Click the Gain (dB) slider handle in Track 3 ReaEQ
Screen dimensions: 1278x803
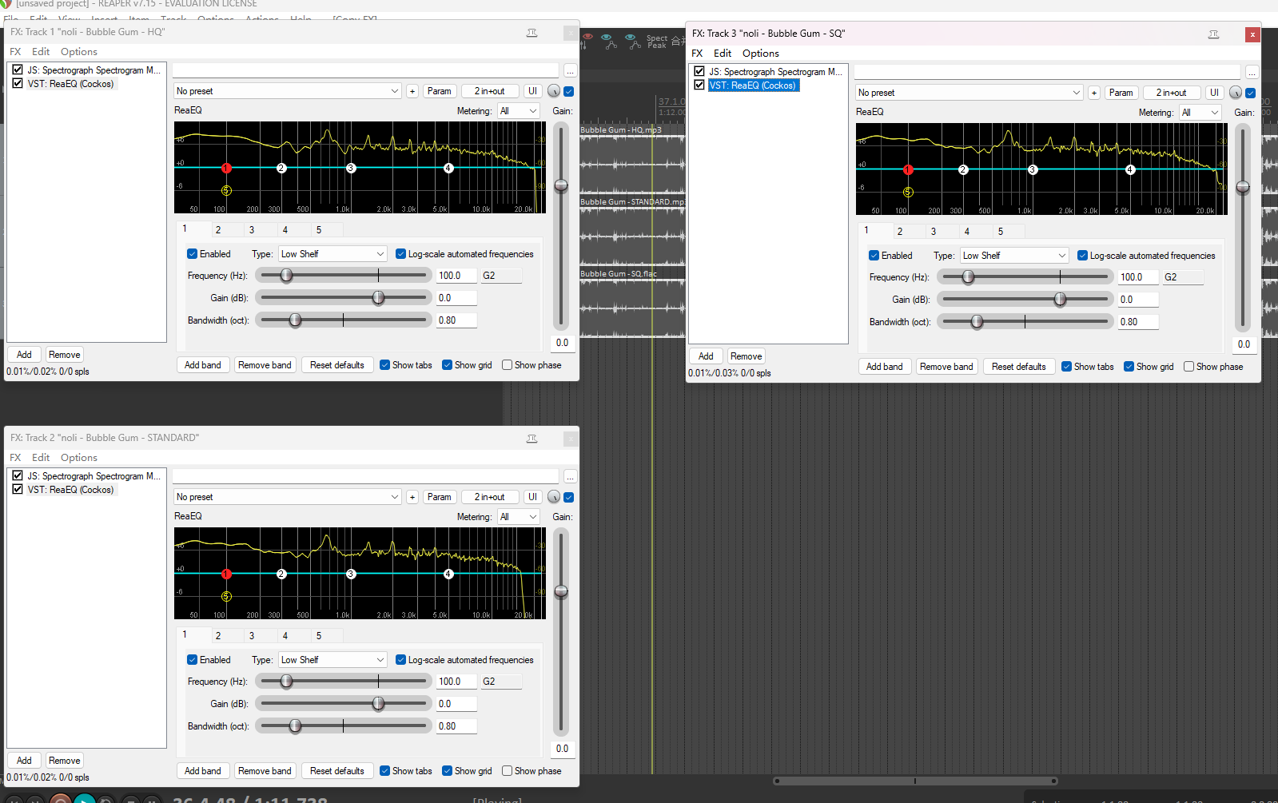coord(1060,300)
